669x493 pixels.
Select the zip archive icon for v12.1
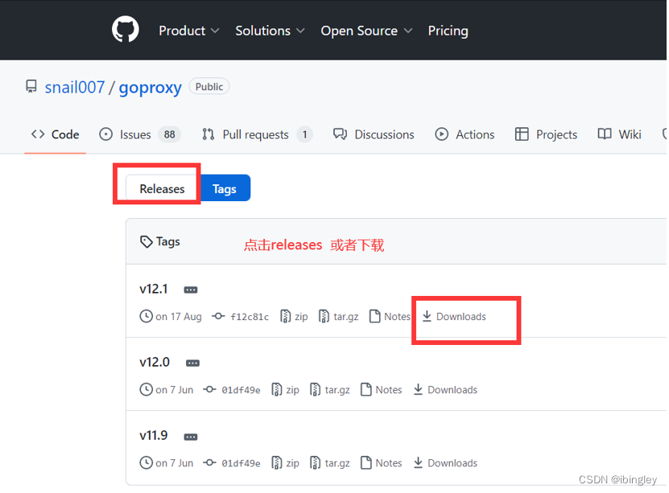click(x=286, y=316)
